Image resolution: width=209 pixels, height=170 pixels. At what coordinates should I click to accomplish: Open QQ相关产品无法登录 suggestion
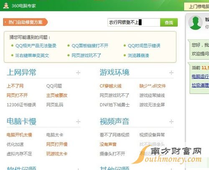[36, 45]
